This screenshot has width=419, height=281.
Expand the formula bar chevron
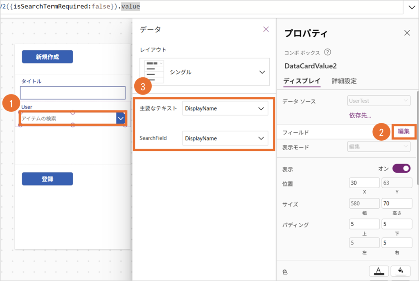pyautogui.click(x=411, y=7)
